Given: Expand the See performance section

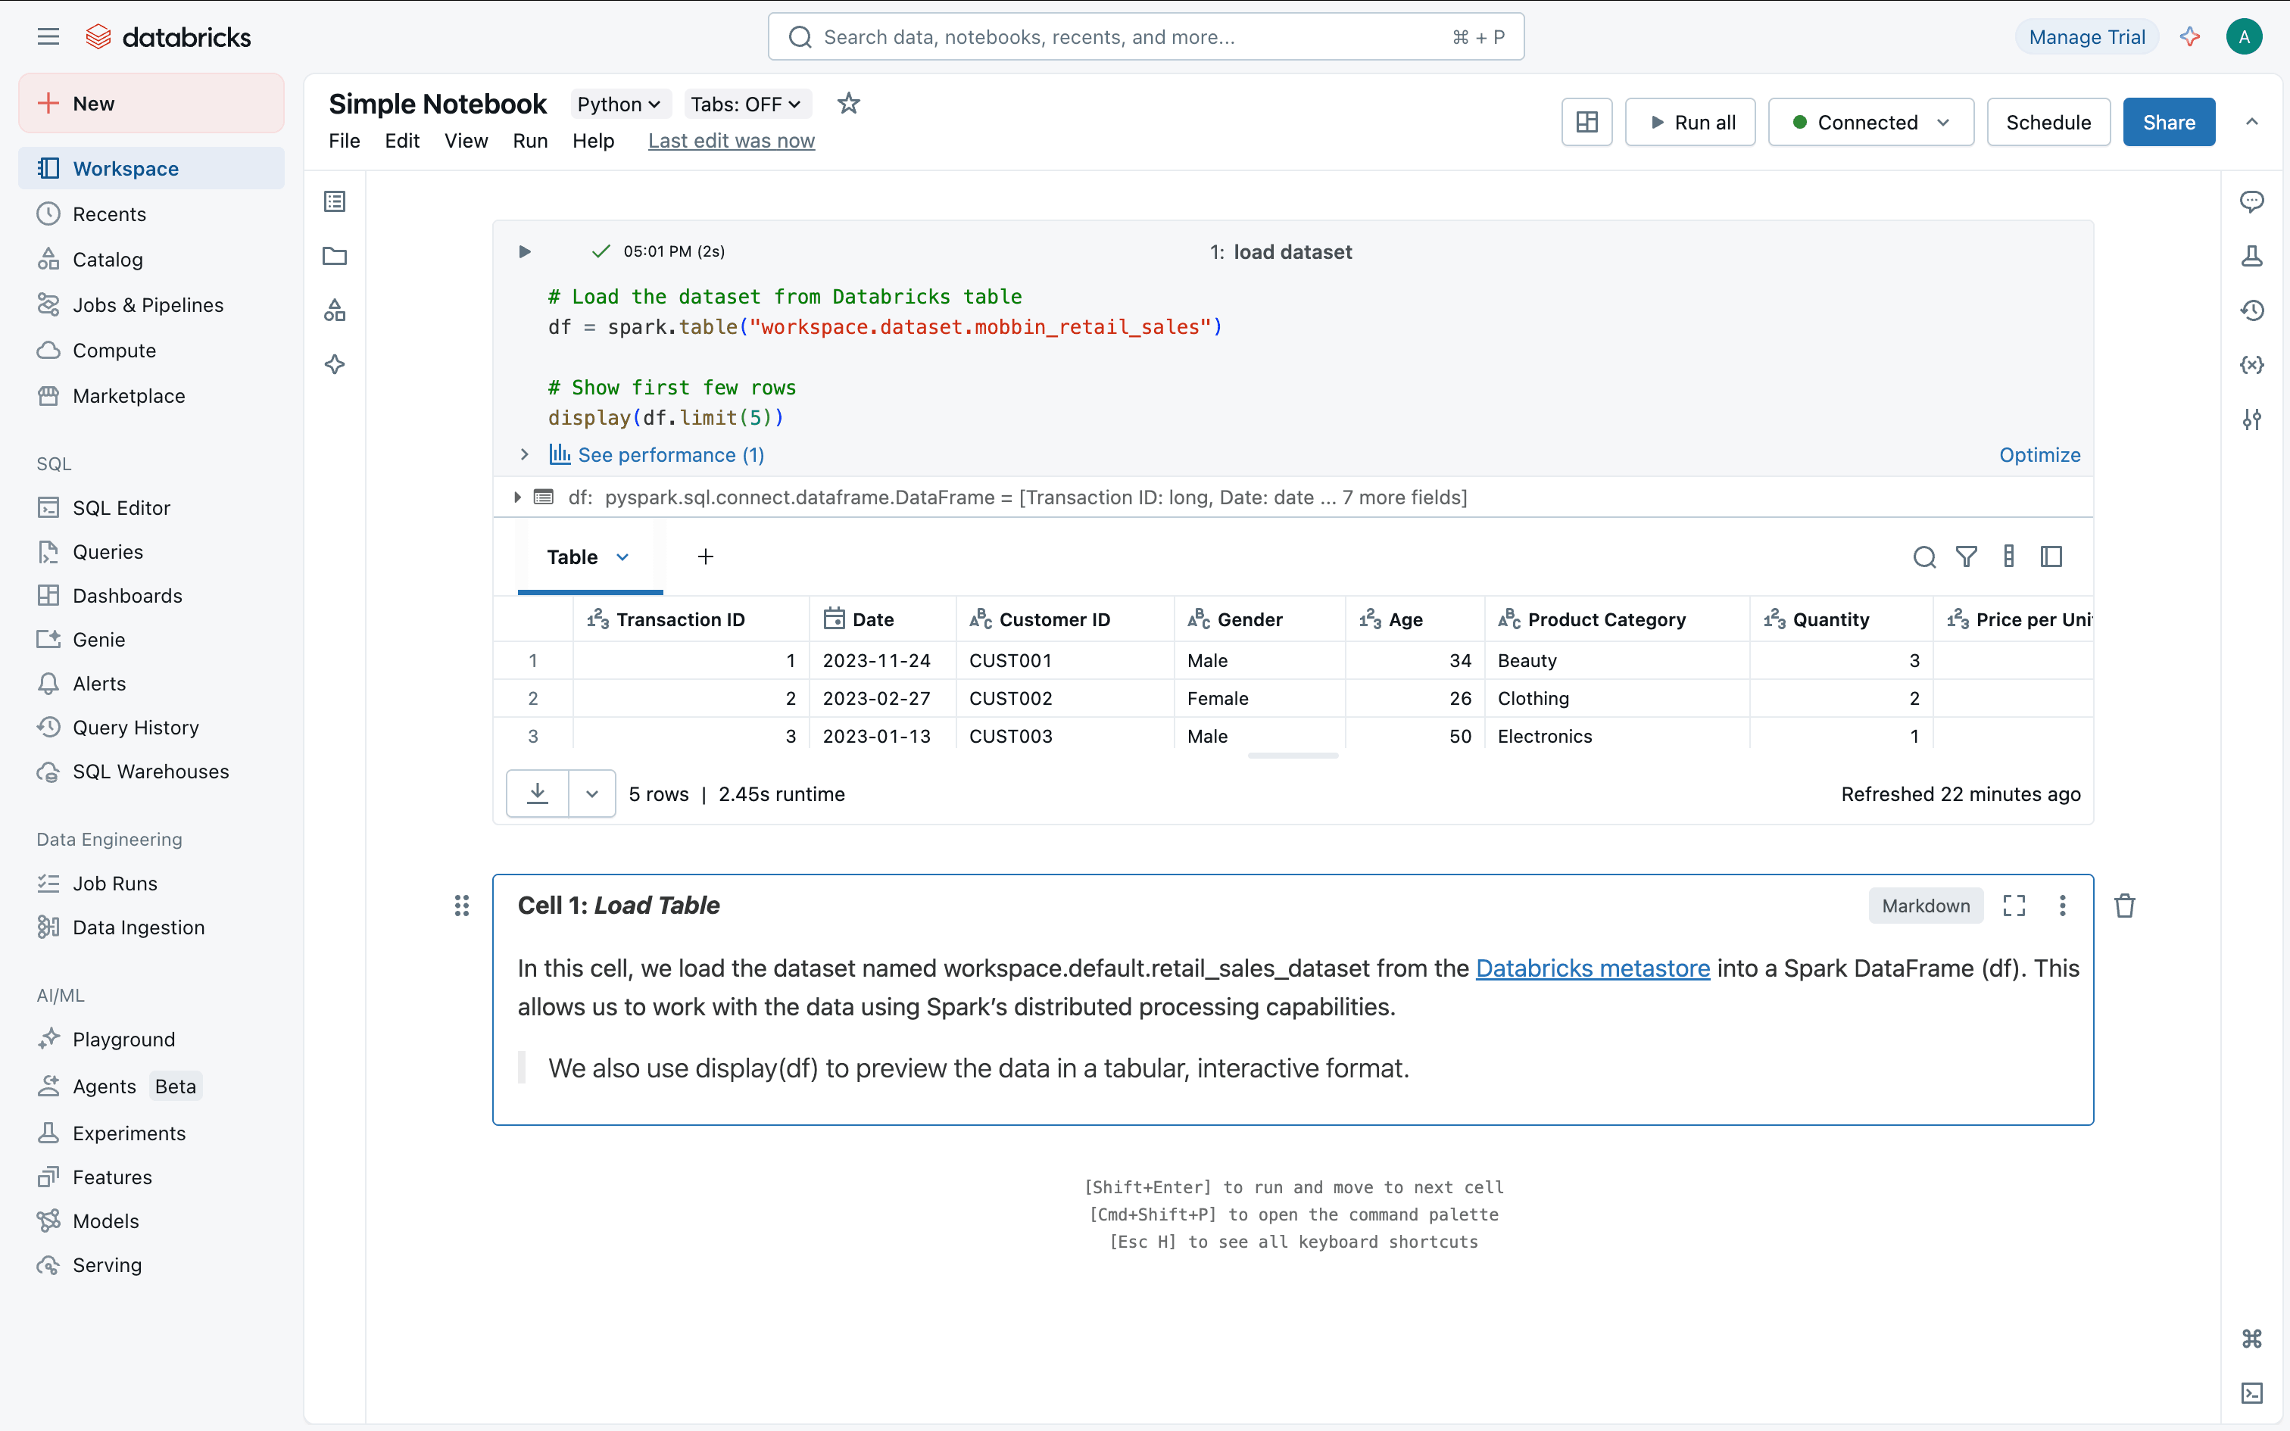Looking at the screenshot, I should [x=524, y=455].
